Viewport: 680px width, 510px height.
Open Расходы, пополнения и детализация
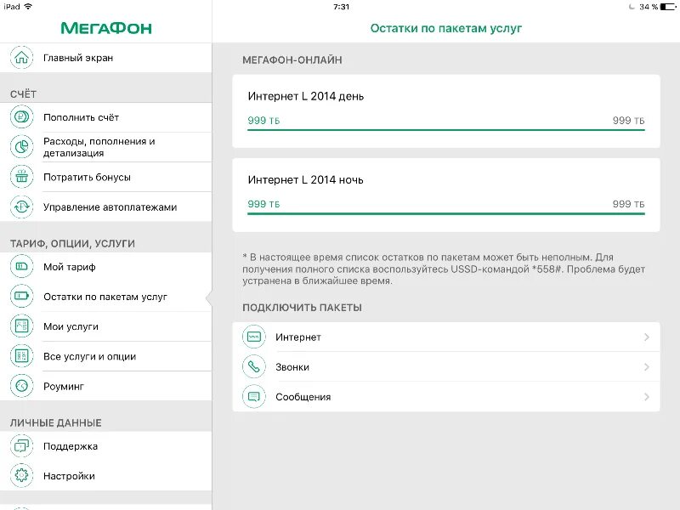105,147
